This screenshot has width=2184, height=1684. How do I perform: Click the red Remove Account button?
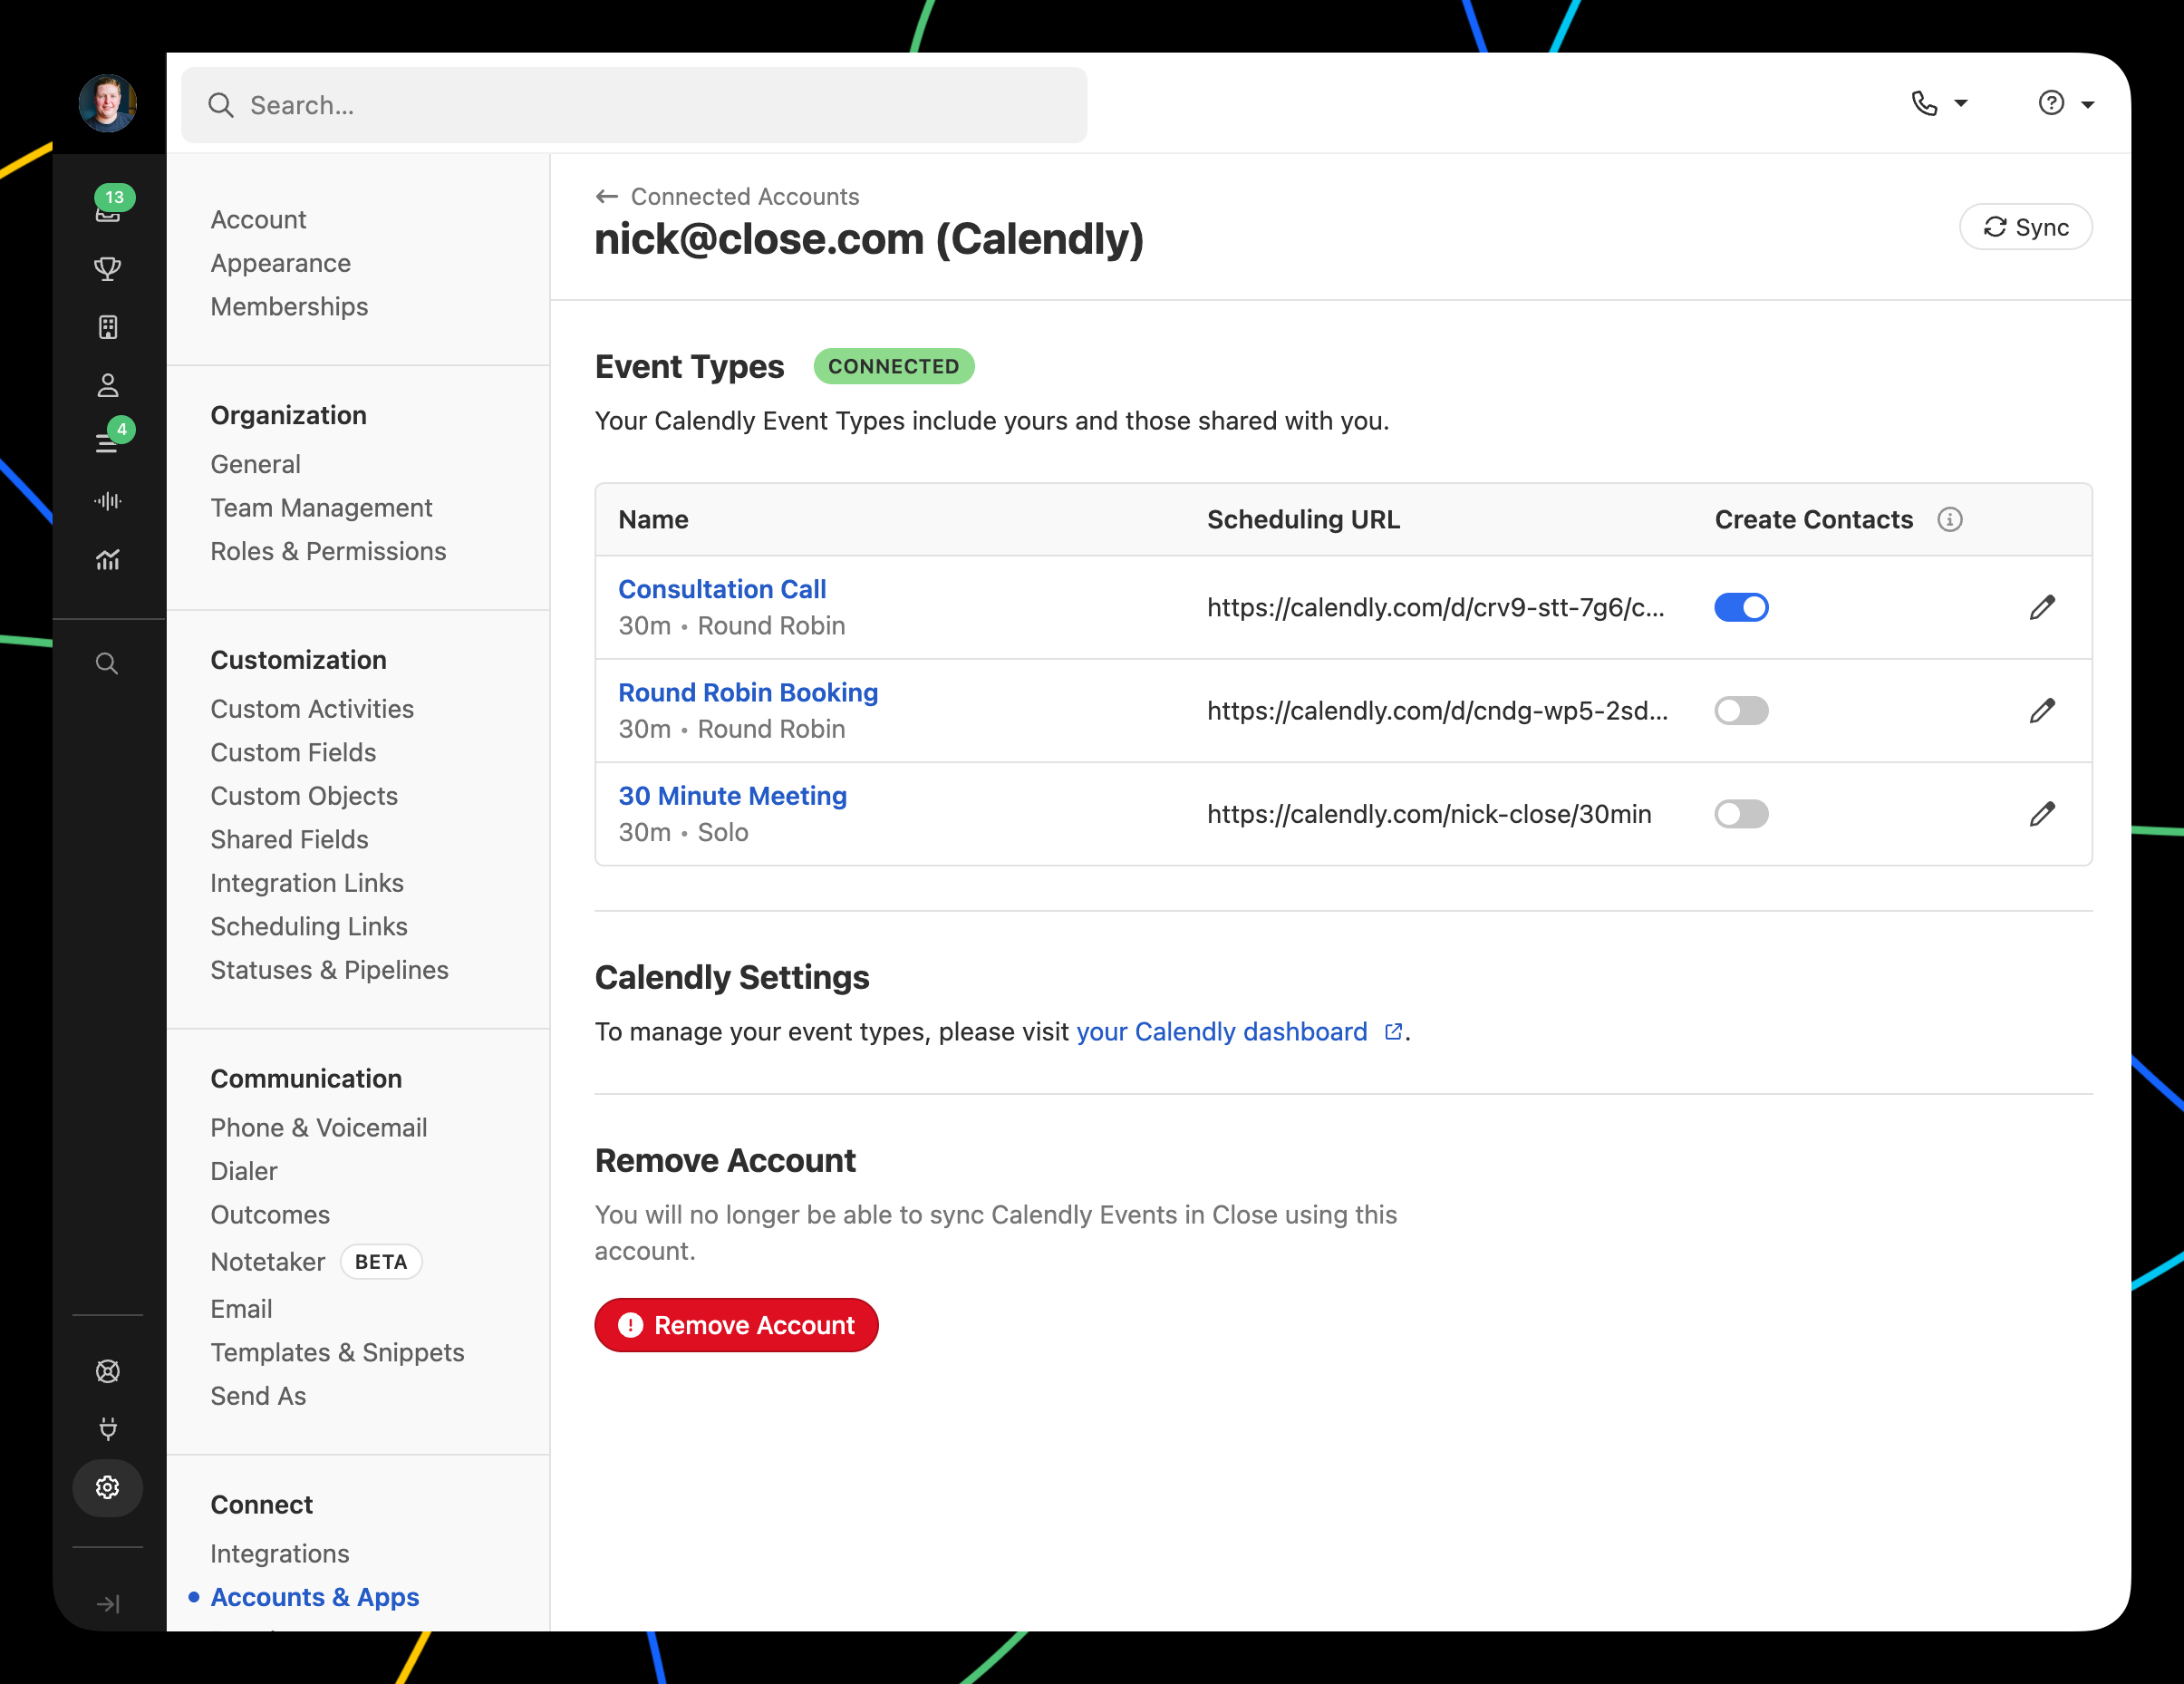736,1325
